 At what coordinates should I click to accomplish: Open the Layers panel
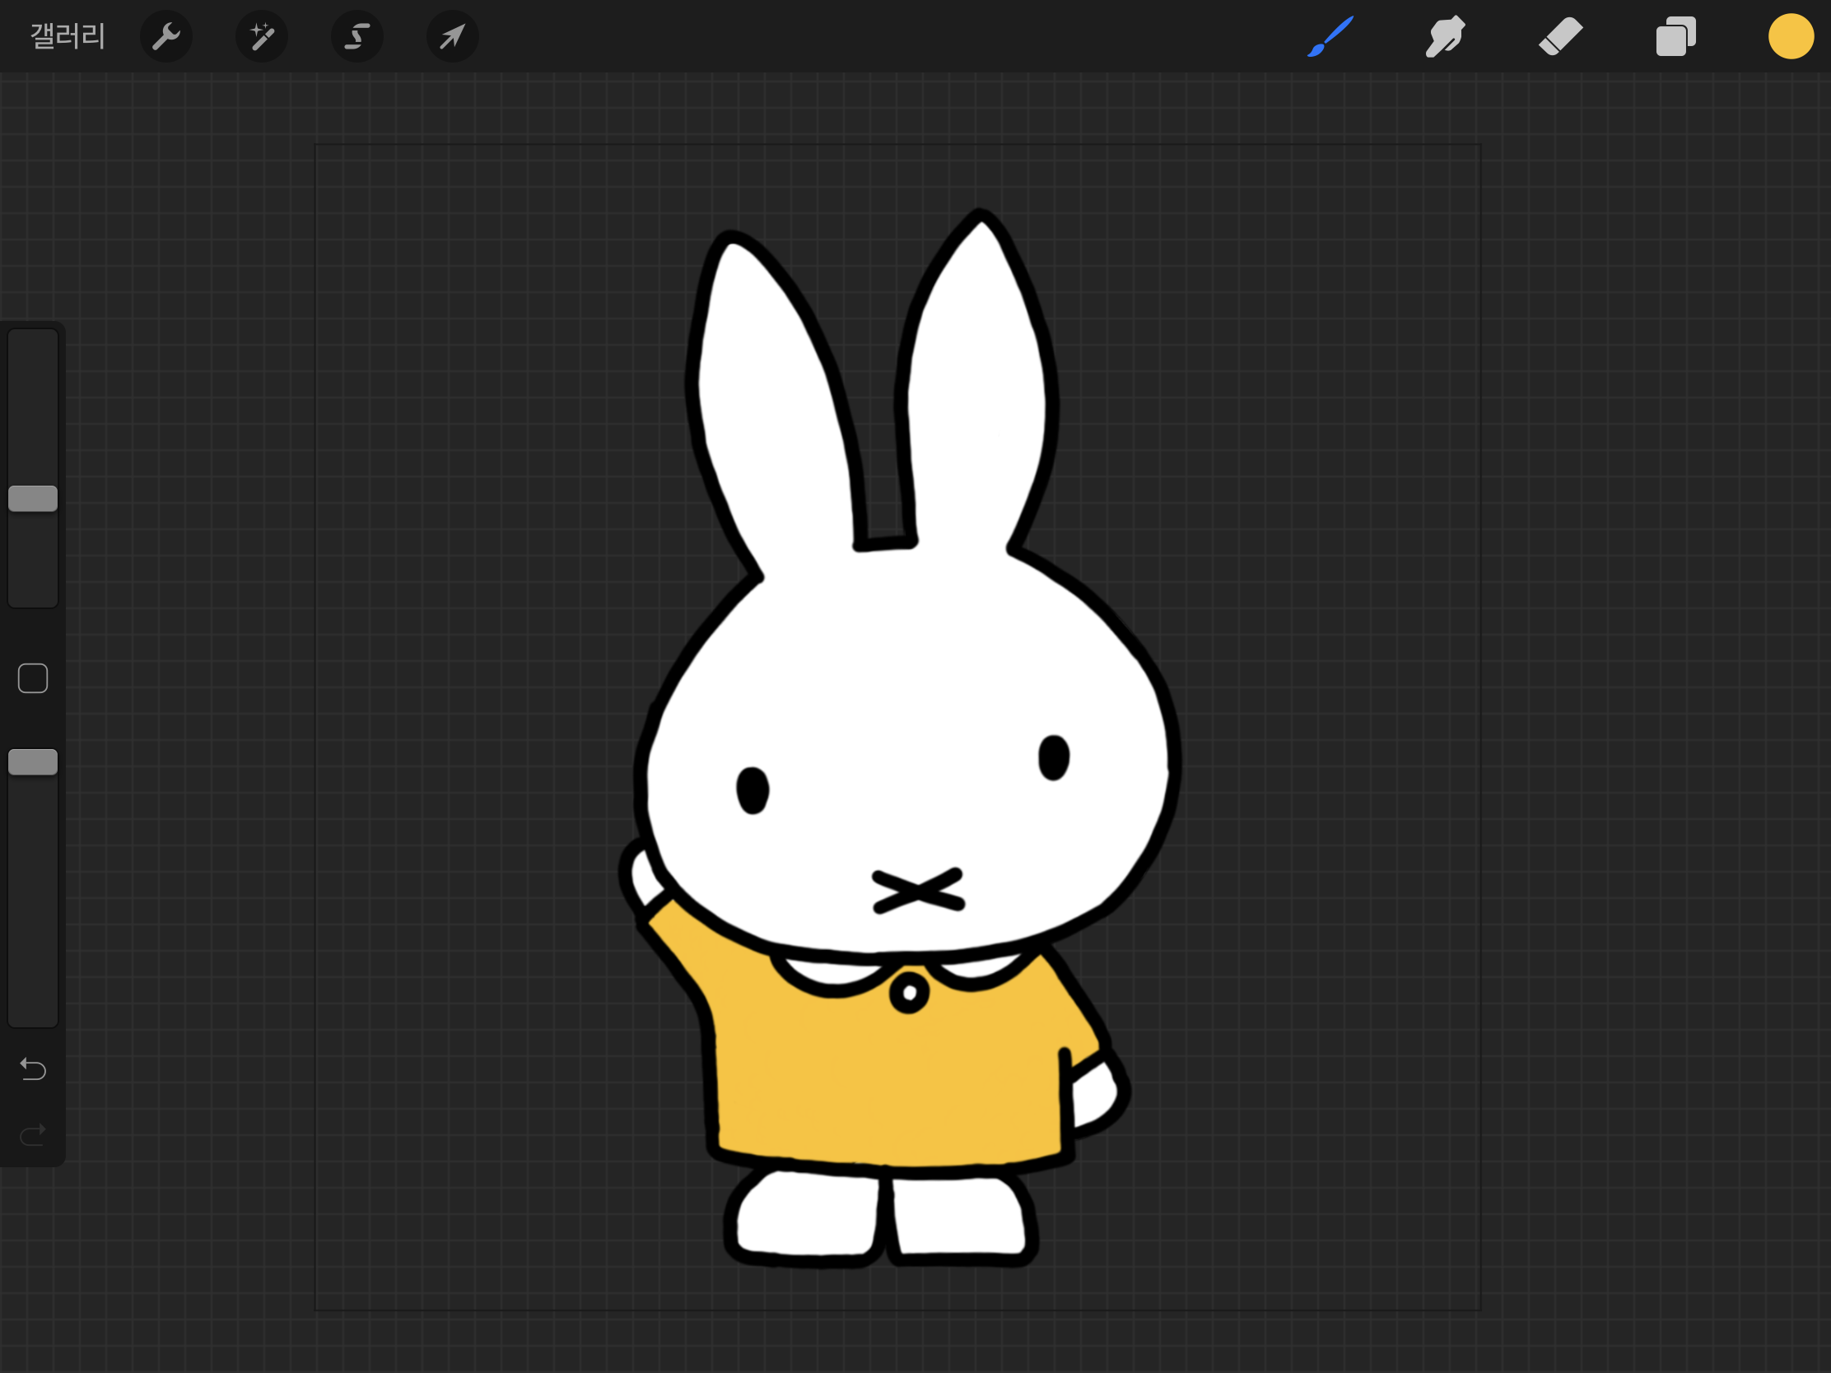point(1675,36)
